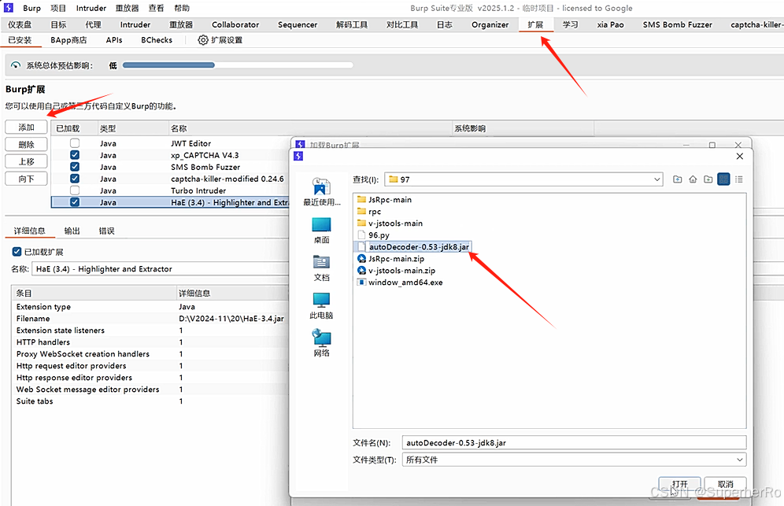Switch to the Organizer tab
The image size is (784, 506).
490,24
